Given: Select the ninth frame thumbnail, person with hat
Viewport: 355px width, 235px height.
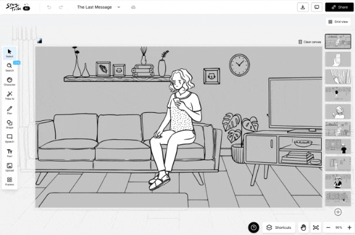Looking at the screenshot, I should point(338,181).
